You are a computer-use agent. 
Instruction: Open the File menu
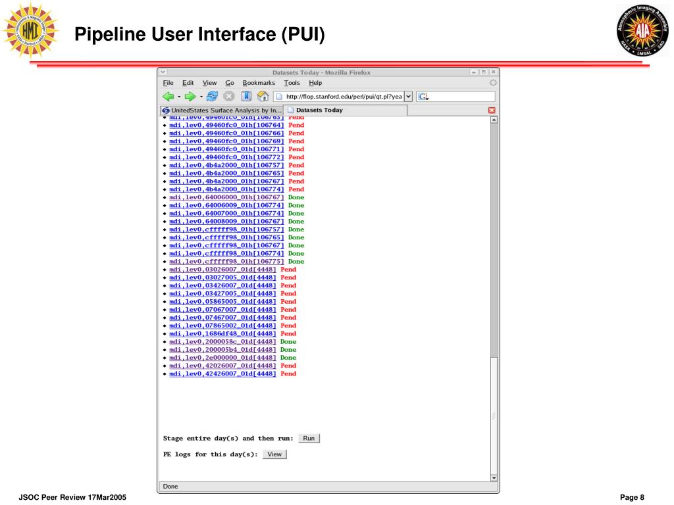point(168,83)
